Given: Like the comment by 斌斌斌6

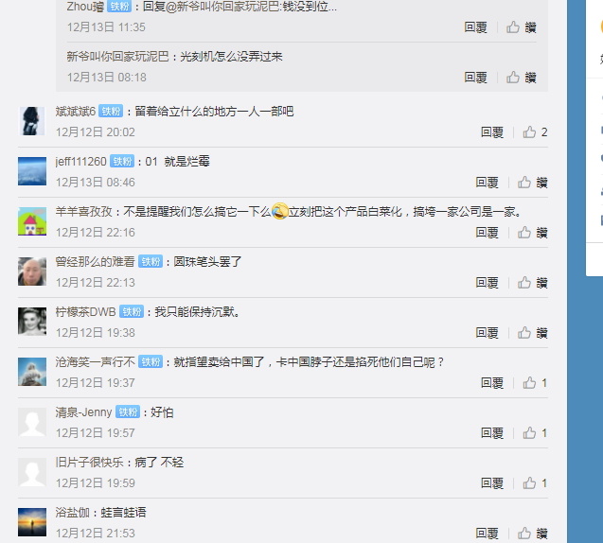Looking at the screenshot, I should click(x=535, y=132).
